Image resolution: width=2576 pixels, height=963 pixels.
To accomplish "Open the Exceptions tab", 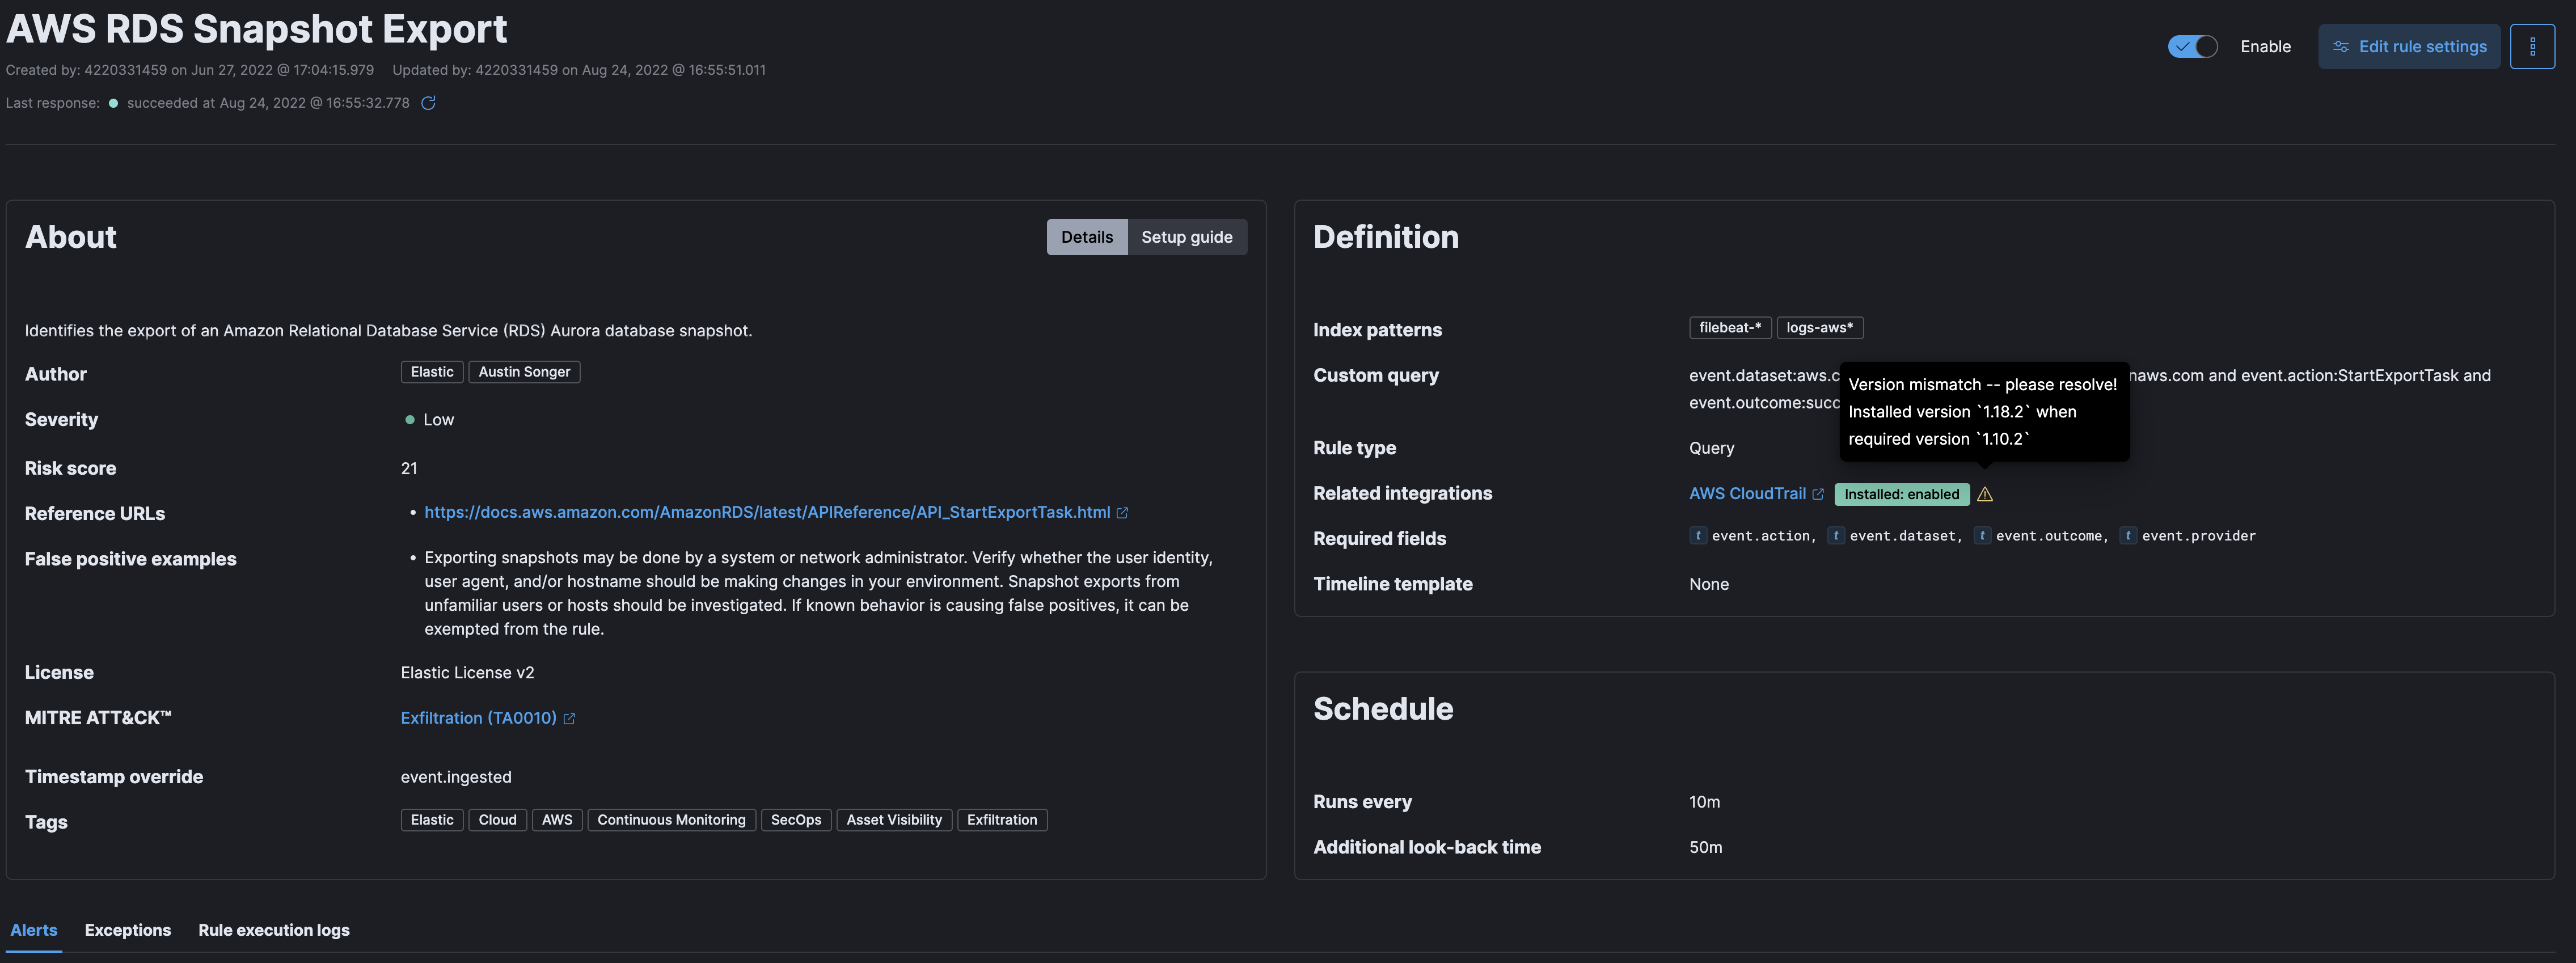I will 127,930.
